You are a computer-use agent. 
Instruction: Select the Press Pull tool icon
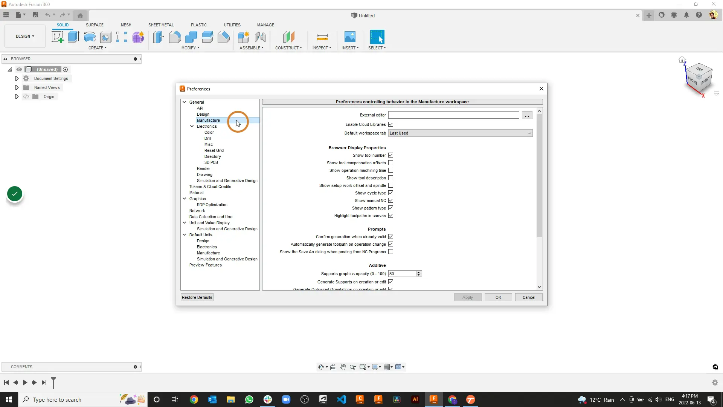(x=159, y=37)
